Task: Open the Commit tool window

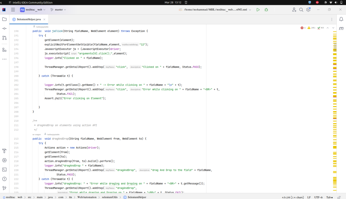Action: (x=4, y=28)
